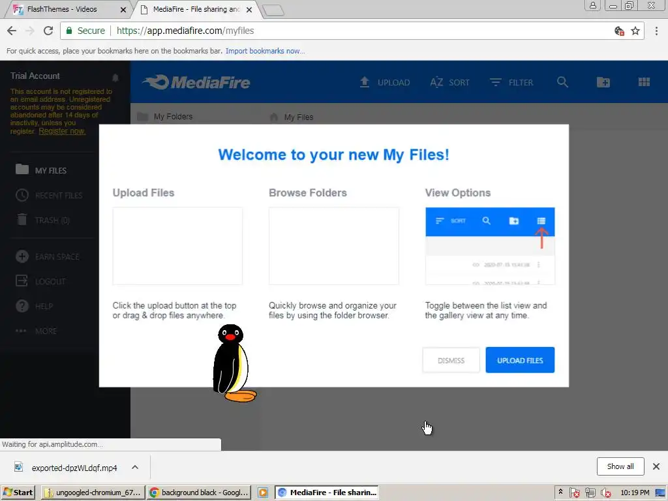Click the Browse Folders preview thumbnail

click(x=333, y=246)
